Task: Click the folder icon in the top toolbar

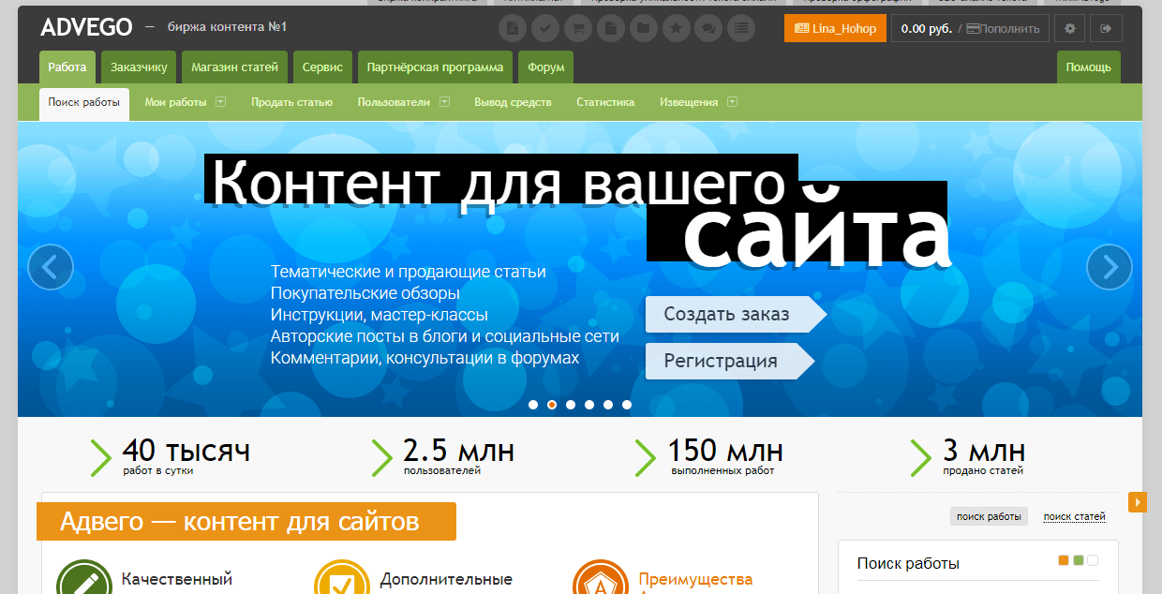Action: pos(643,28)
